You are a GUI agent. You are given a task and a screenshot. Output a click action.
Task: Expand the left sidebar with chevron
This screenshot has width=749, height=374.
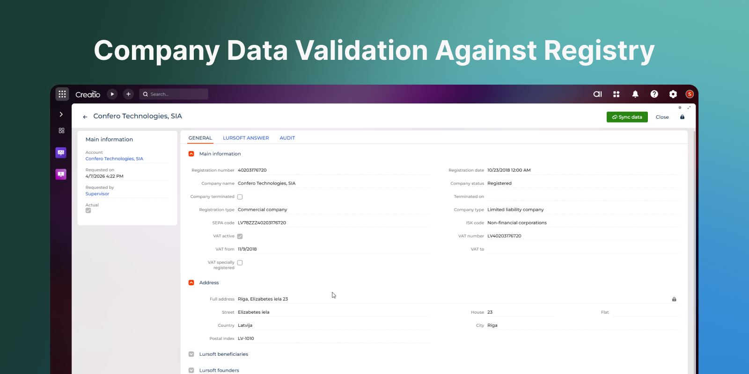tap(61, 114)
